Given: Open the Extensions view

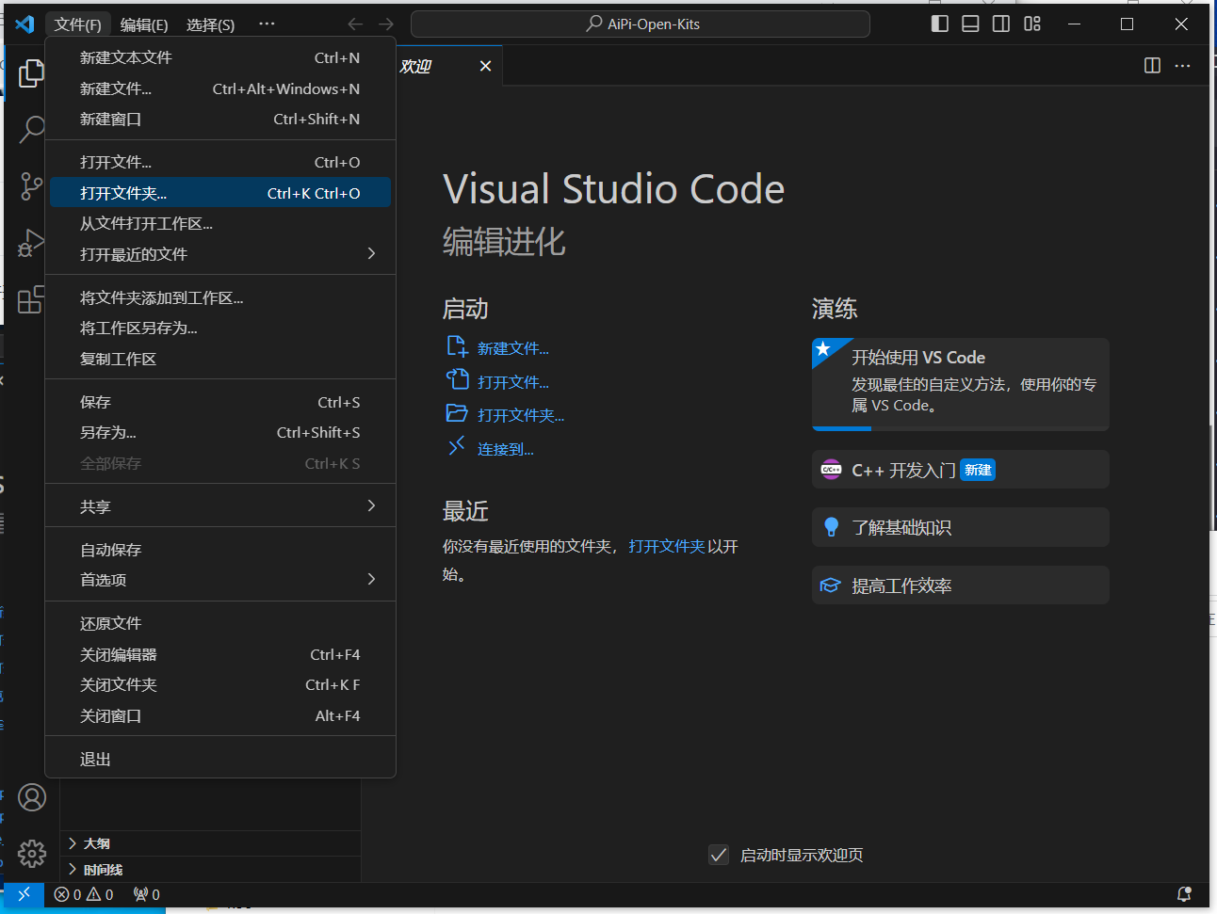Looking at the screenshot, I should (x=31, y=299).
